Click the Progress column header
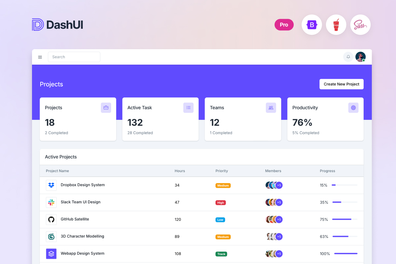Viewport: 396px width, 264px height. click(x=327, y=171)
